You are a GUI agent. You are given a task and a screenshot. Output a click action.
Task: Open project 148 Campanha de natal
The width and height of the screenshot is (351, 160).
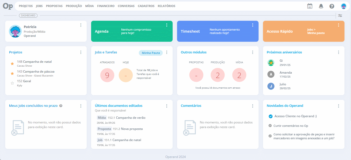tap(34, 62)
